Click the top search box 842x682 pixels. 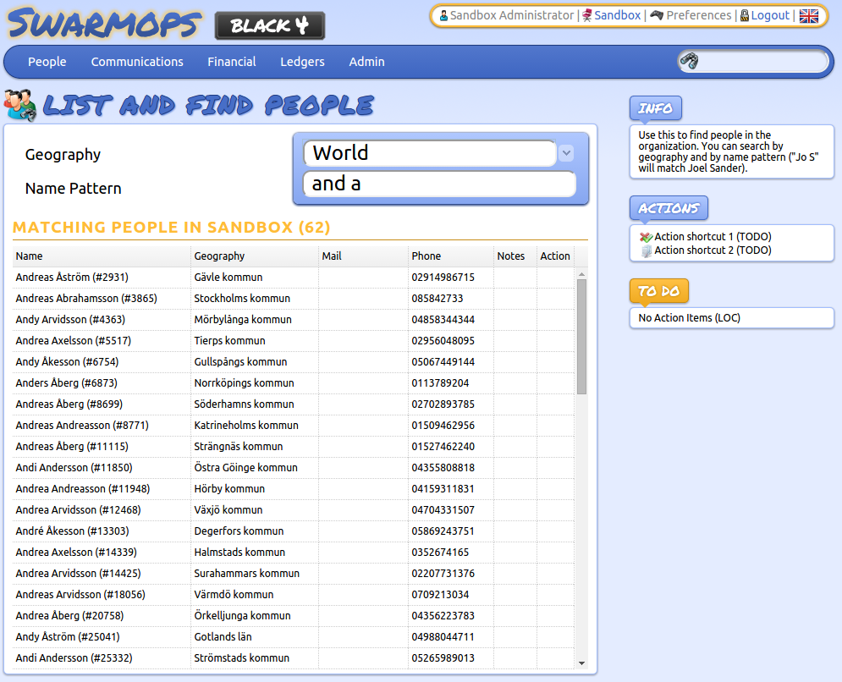tap(752, 61)
